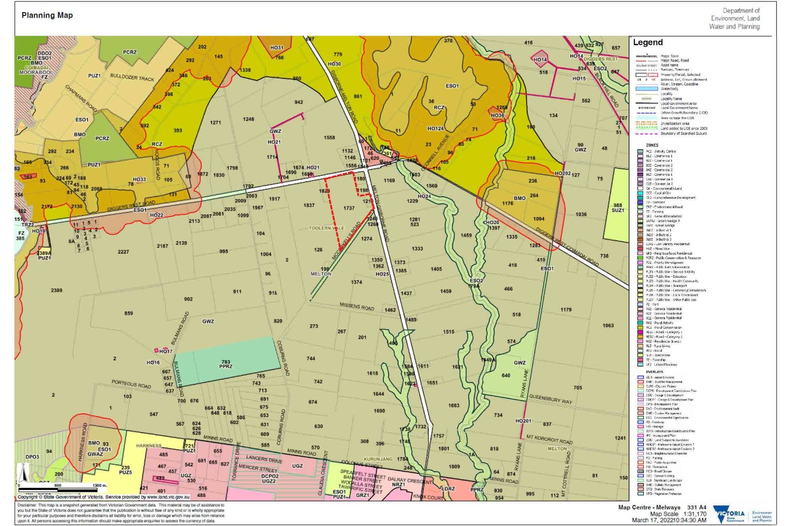Click the Boundary of Searched Suburb symbol
The height and width of the screenshot is (526, 790).
coord(646,134)
